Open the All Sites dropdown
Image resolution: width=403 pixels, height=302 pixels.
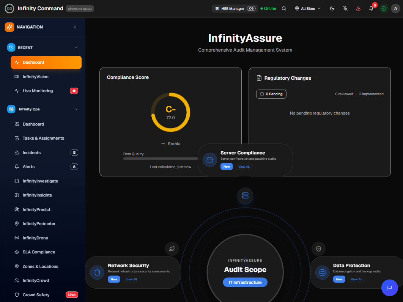coord(308,8)
